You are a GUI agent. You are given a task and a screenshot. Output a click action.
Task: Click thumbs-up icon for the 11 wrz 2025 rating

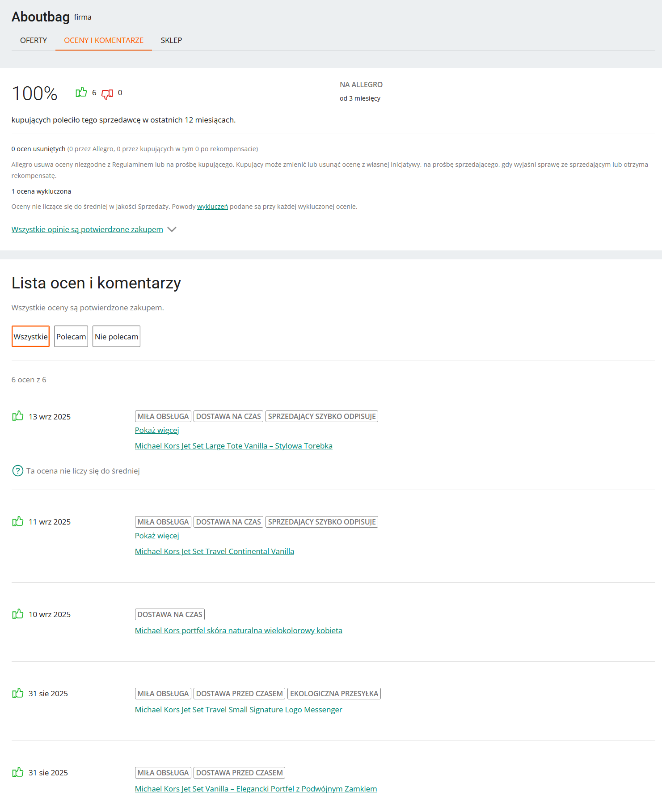tap(18, 521)
